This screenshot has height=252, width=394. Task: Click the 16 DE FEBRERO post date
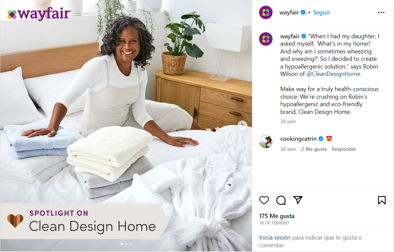tap(274, 223)
